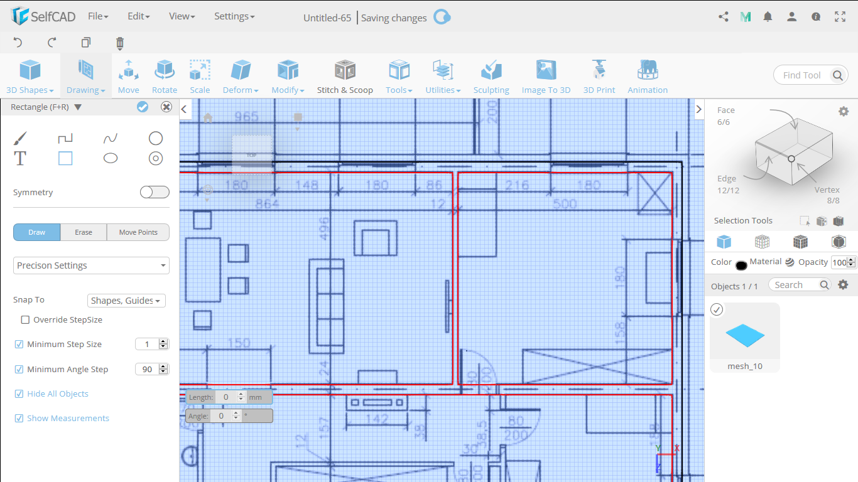Click the share icon in header
Viewport: 858px width, 482px height.
[x=723, y=17]
